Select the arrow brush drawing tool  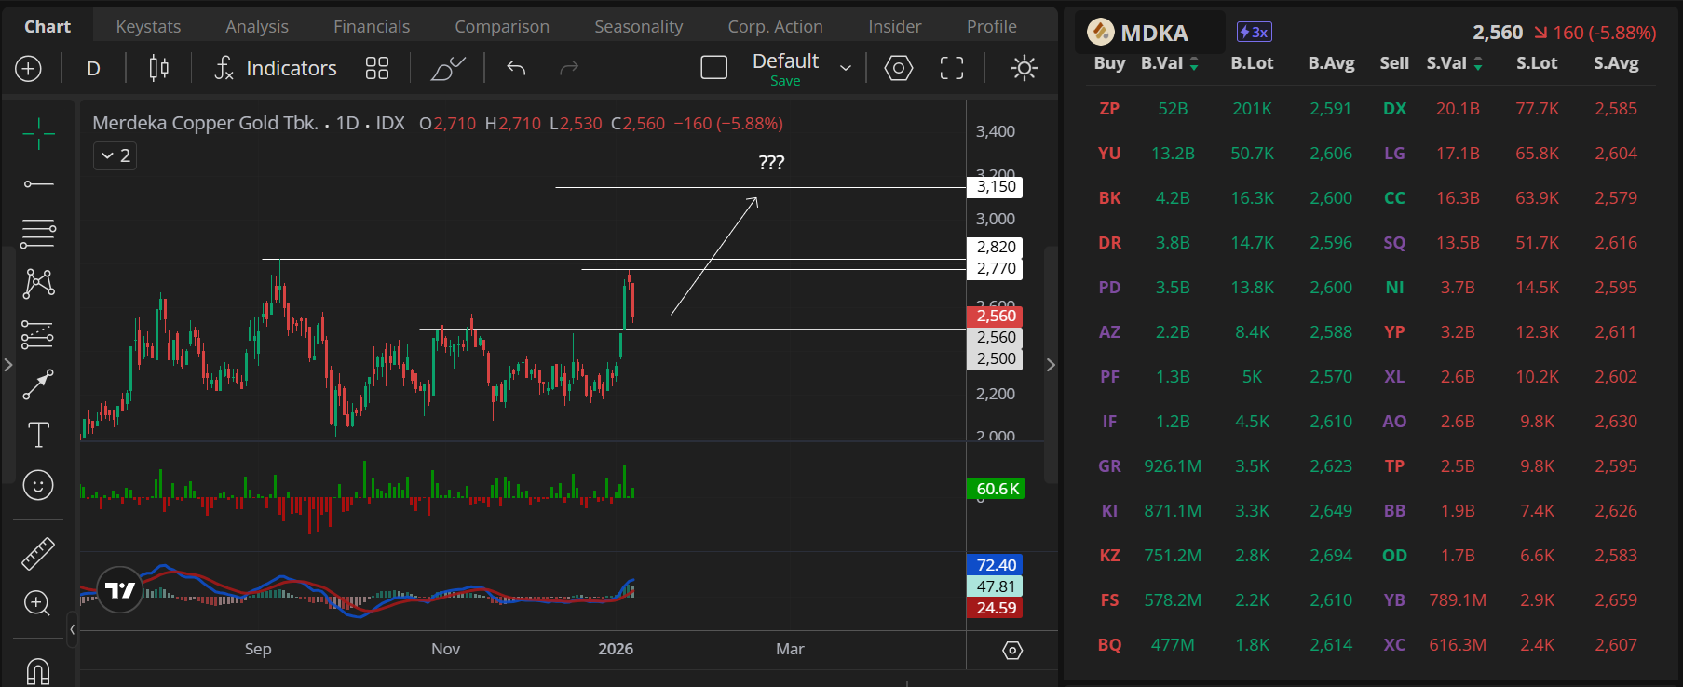point(38,384)
